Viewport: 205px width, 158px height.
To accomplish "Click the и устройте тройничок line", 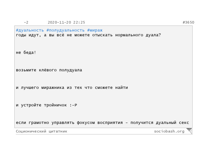I will click(x=46, y=105).
